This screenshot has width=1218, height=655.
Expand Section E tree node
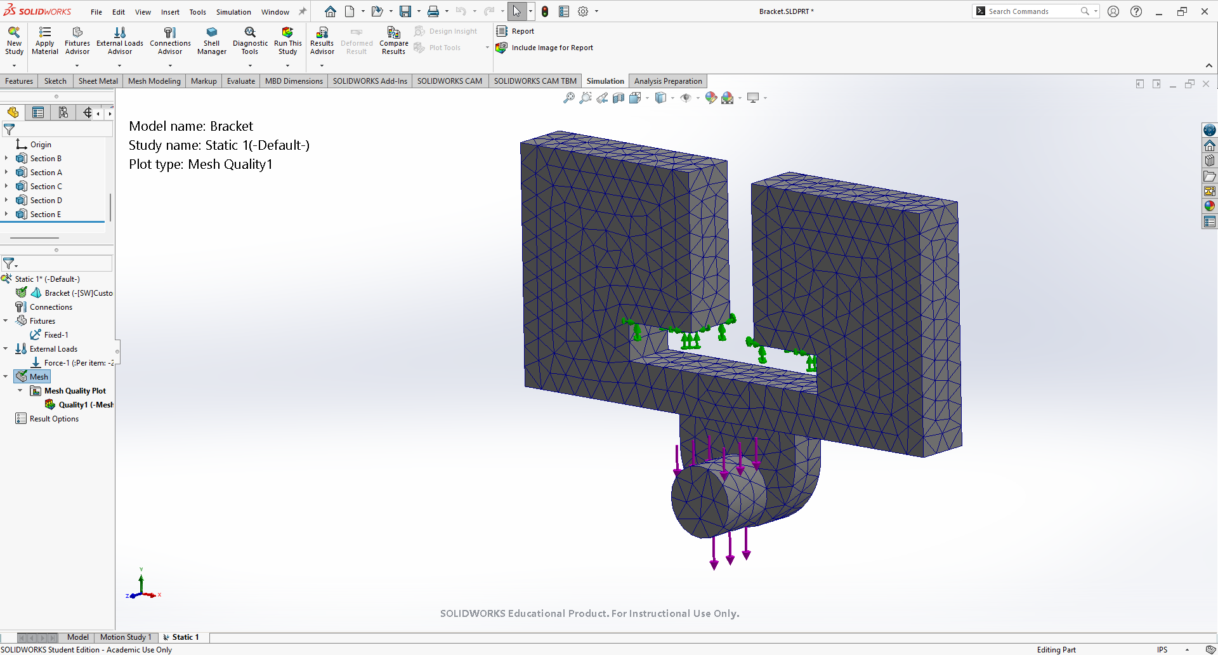coord(6,215)
